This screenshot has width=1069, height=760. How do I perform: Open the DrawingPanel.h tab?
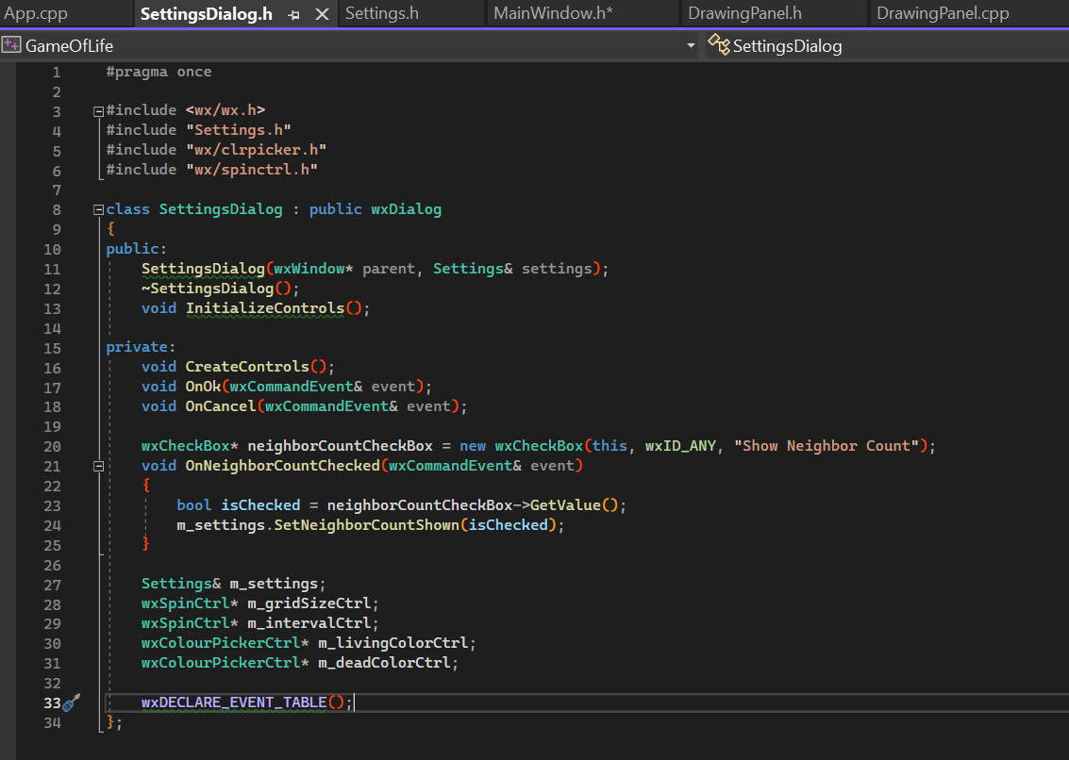[744, 14]
